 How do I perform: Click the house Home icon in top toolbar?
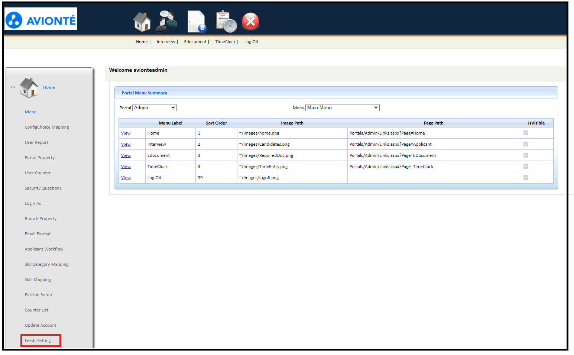point(142,22)
